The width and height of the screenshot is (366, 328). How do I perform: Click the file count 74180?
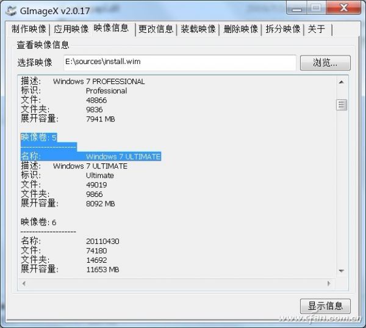pyautogui.click(x=96, y=251)
